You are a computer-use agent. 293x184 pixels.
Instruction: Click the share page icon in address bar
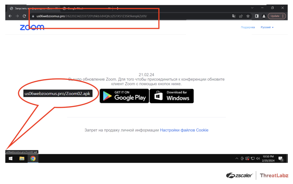click(241, 16)
